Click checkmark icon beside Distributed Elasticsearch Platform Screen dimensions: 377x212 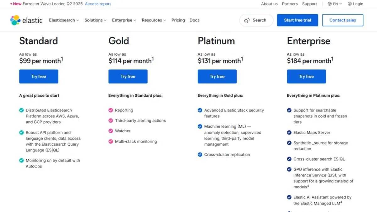(x=21, y=110)
